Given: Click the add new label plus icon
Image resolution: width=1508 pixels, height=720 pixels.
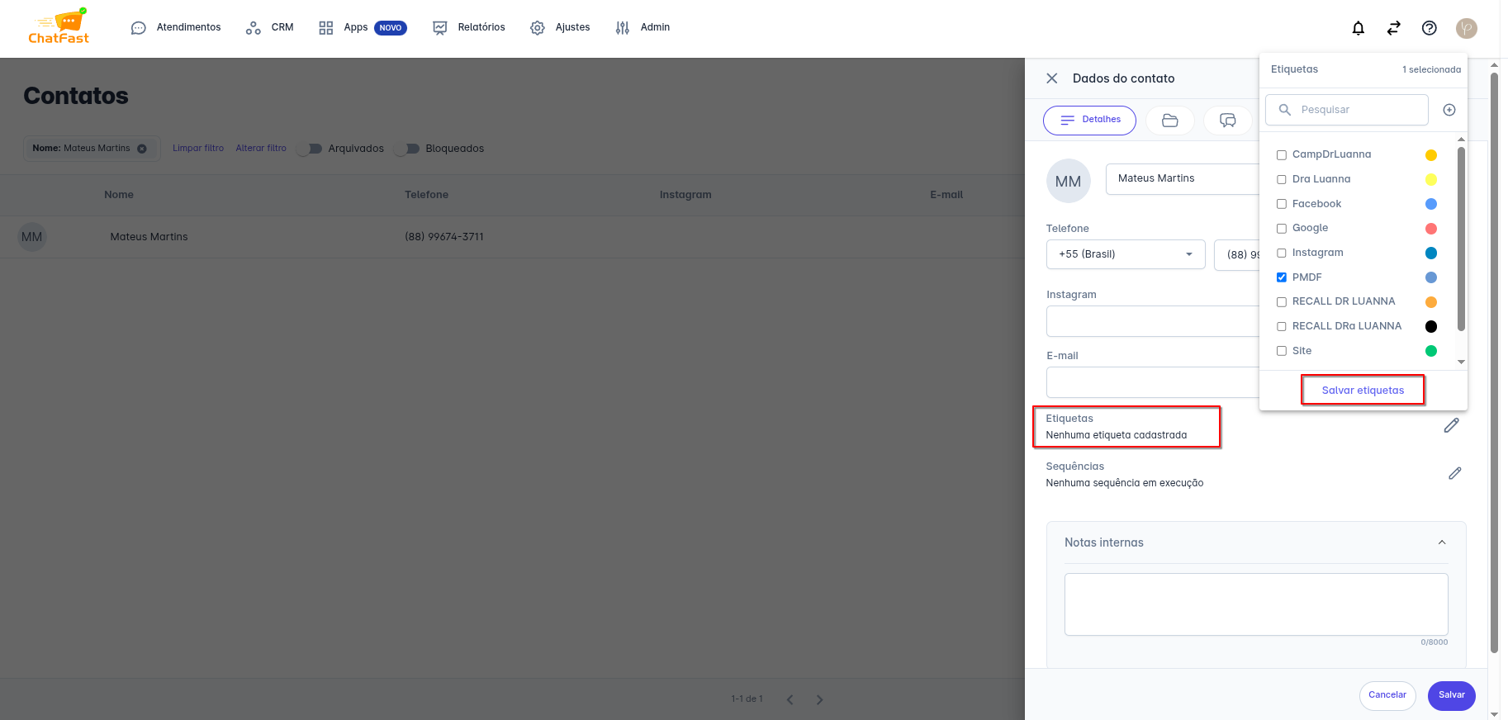Looking at the screenshot, I should tap(1449, 110).
